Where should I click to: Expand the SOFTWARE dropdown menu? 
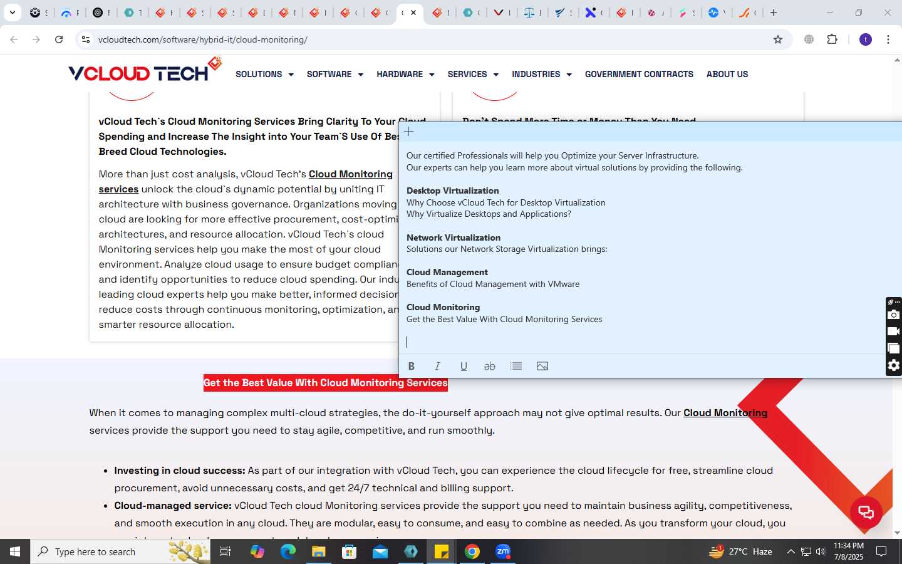335,74
